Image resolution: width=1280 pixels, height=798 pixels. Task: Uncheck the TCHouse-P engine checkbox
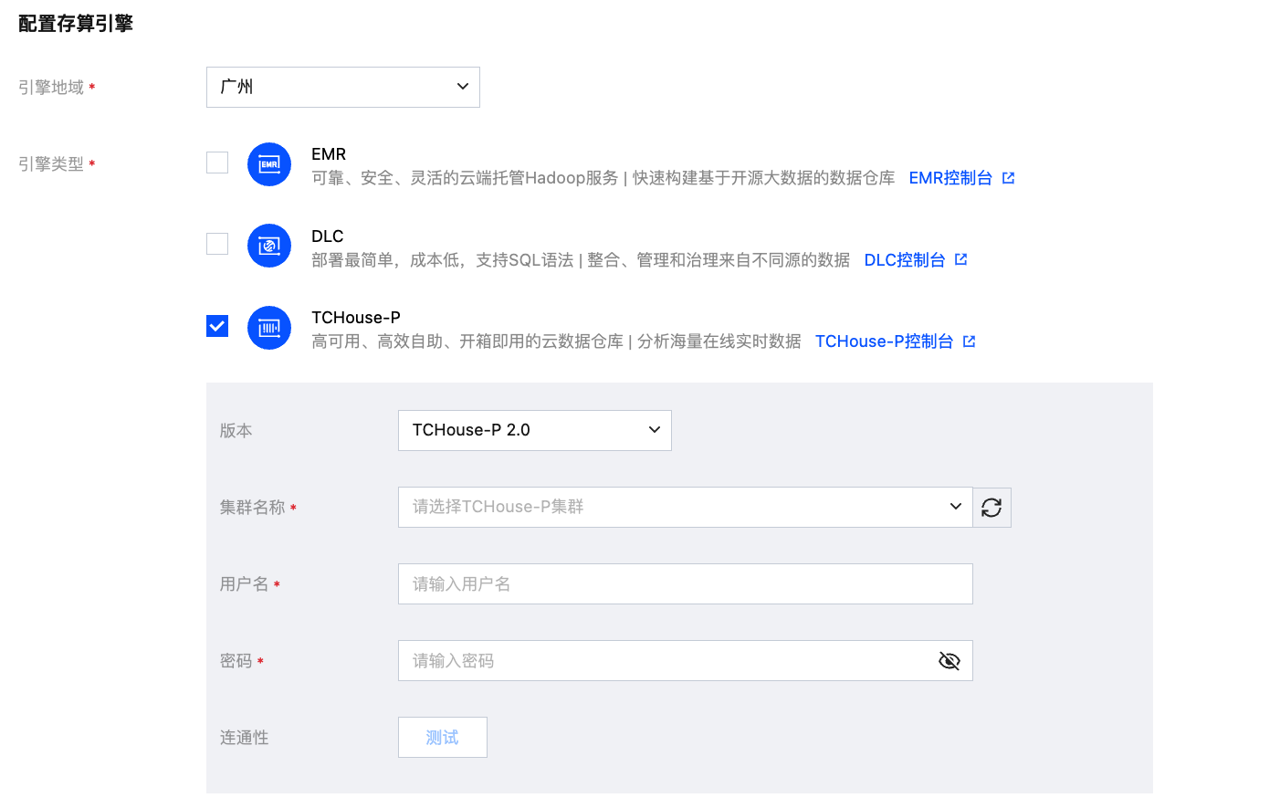click(217, 326)
